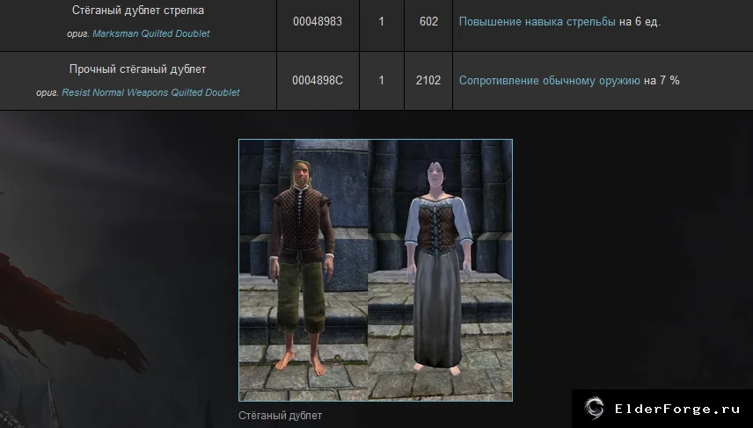This screenshot has width=753, height=428.
Task: Click the Прочный стёганый дублет item name
Action: tap(138, 69)
